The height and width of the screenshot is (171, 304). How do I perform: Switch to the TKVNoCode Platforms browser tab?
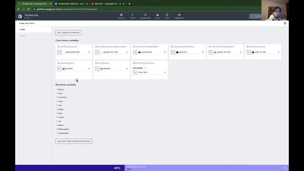click(x=71, y=4)
